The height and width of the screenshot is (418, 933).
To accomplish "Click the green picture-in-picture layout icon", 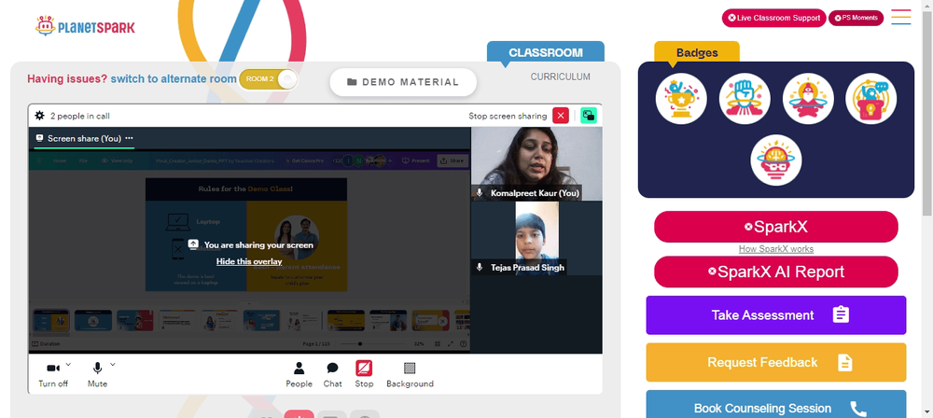I will (589, 116).
